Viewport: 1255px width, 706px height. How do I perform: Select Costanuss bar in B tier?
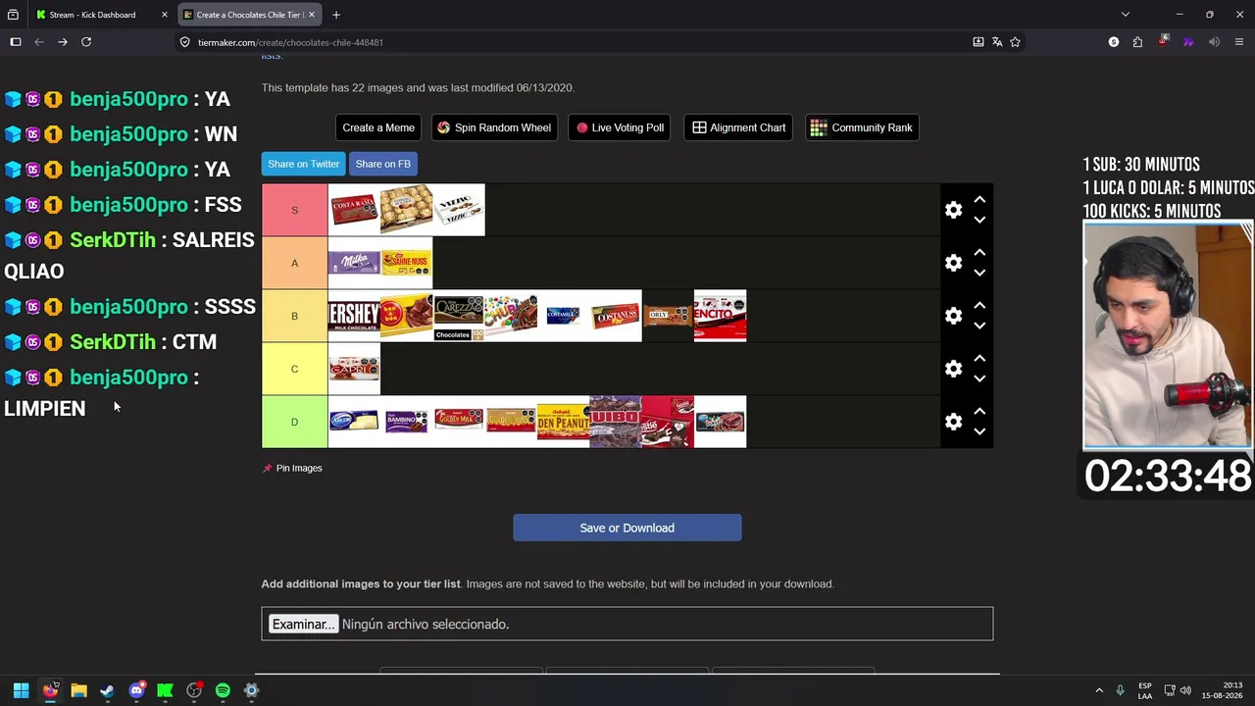tap(616, 316)
